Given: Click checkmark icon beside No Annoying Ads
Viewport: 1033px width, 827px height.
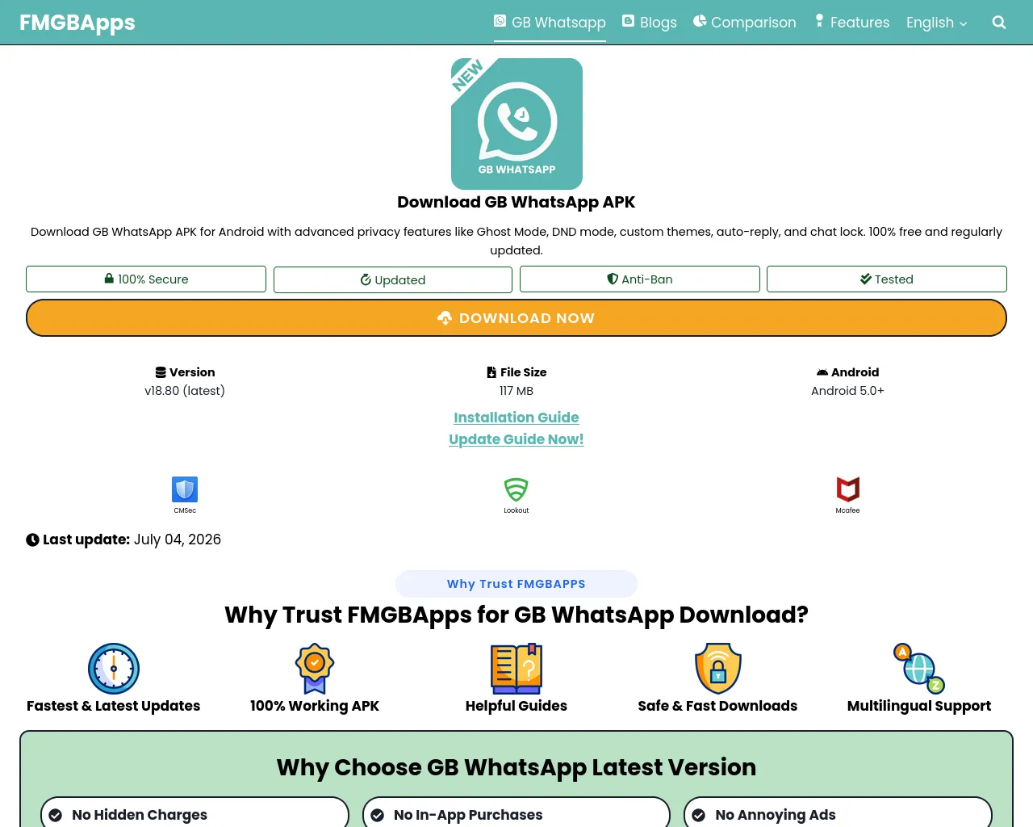Looking at the screenshot, I should click(x=699, y=816).
